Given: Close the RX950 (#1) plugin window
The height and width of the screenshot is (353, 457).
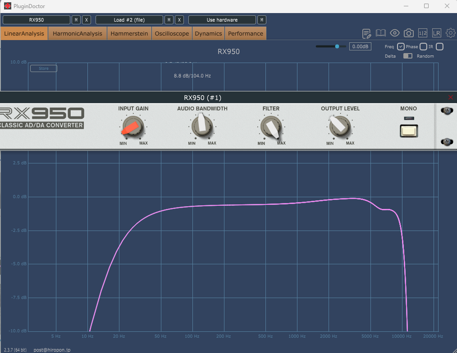Looking at the screenshot, I should [451, 97].
